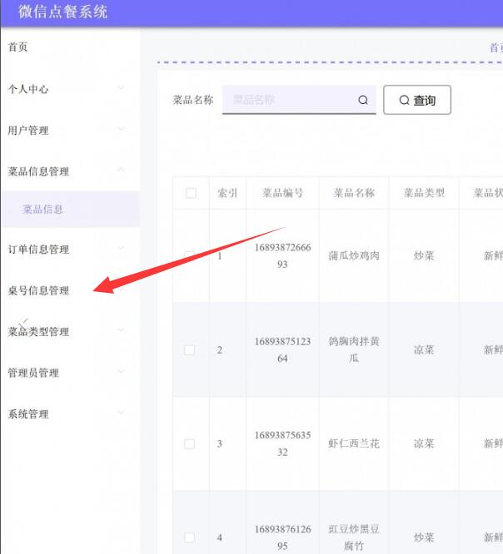
Task: Click the dish name 虾仁西兰花 cell
Action: pyautogui.click(x=354, y=443)
